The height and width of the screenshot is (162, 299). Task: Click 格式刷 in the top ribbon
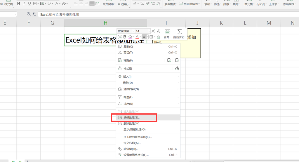tap(8, 4)
